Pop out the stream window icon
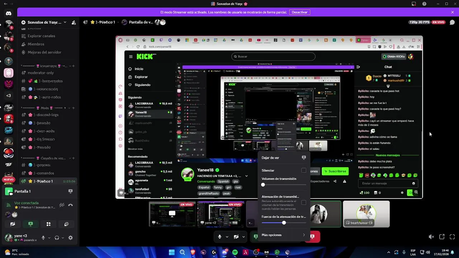 [442, 237]
